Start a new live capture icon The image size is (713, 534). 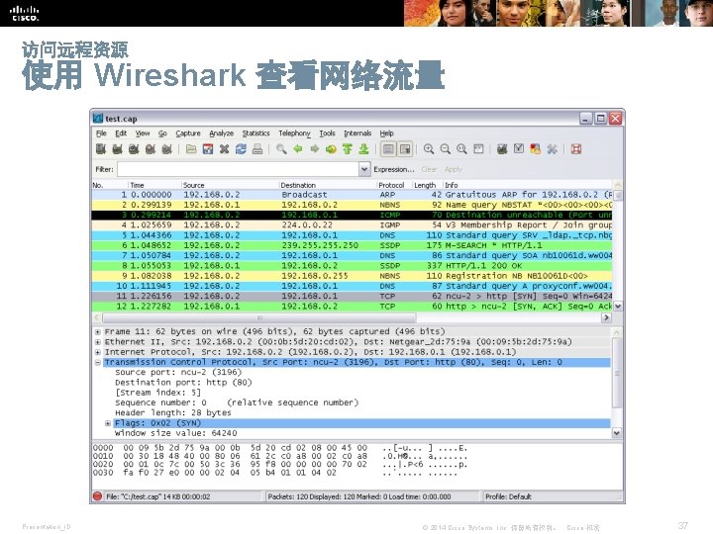[x=134, y=149]
